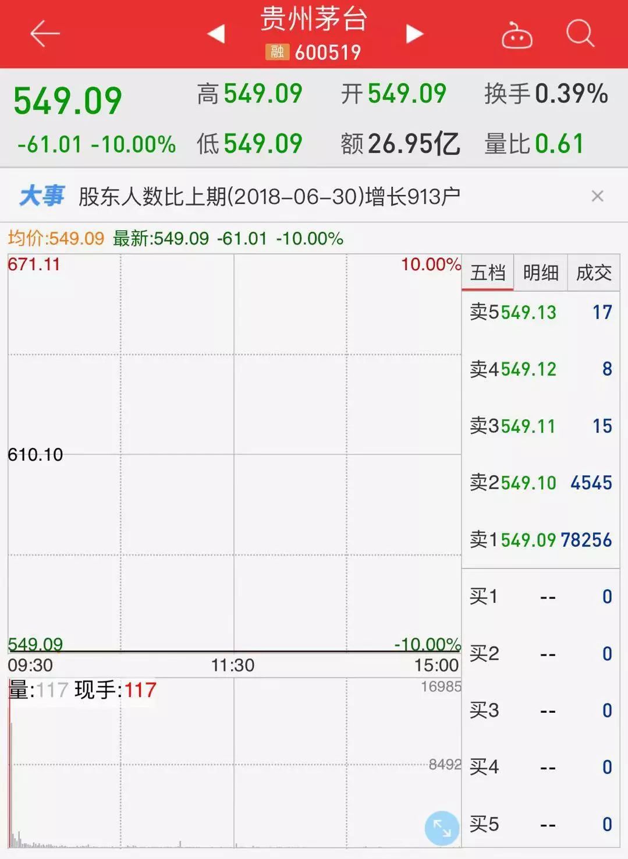Select the 五档 tab
Screen dimensions: 628x859
[488, 273]
